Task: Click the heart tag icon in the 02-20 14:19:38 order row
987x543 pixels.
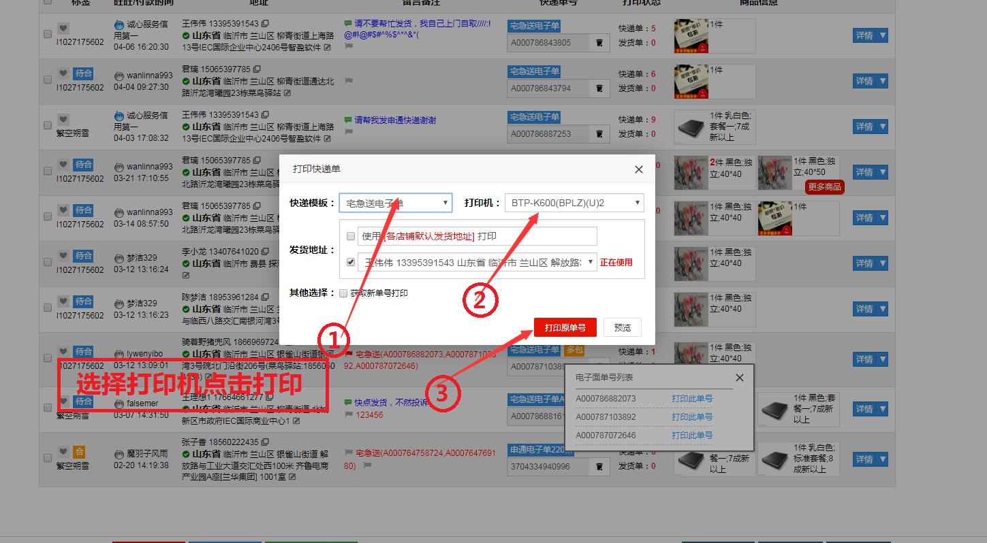Action: click(x=63, y=452)
